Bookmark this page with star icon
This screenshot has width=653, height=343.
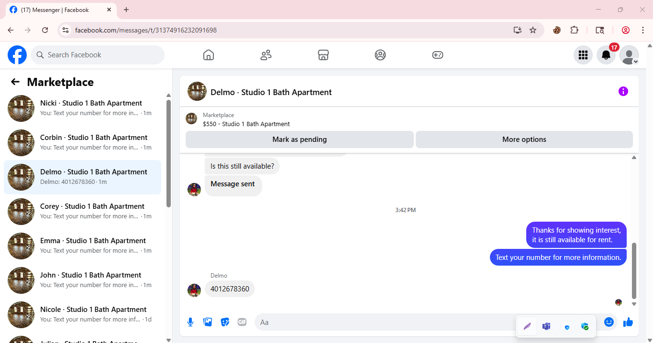tap(533, 30)
